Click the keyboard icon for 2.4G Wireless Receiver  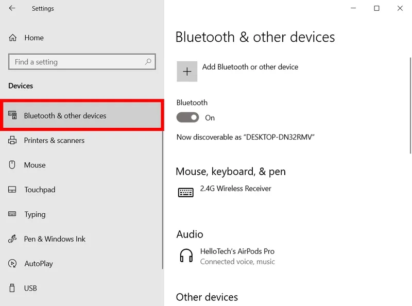(x=186, y=191)
